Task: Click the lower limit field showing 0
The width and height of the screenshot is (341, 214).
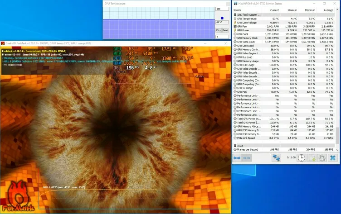Action: pyautogui.click(x=222, y=37)
